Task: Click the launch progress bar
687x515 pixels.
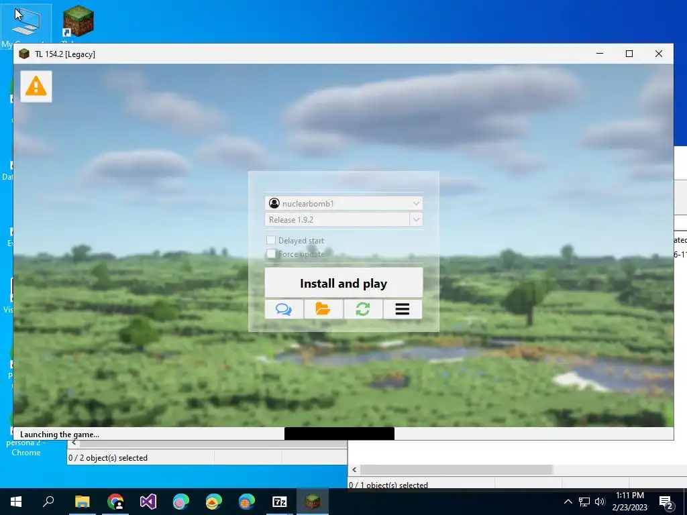Action: [339, 434]
